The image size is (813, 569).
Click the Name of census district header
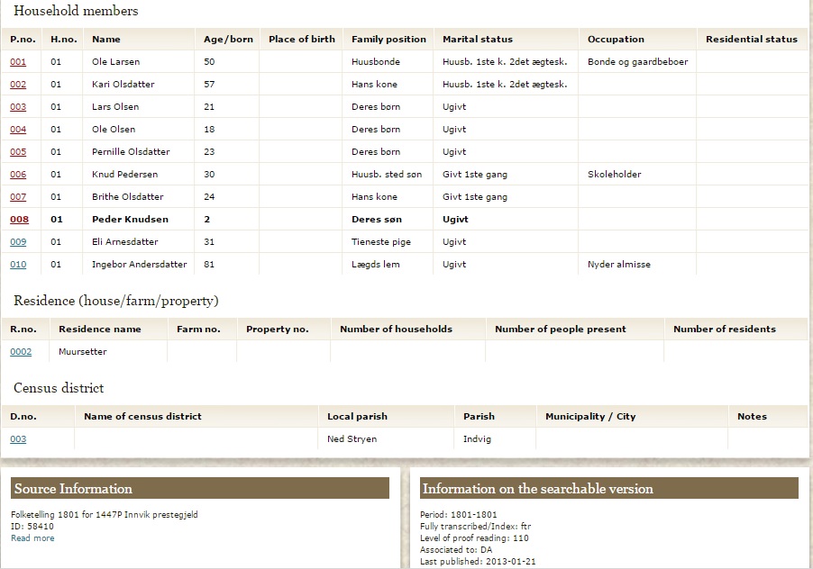[x=142, y=417]
